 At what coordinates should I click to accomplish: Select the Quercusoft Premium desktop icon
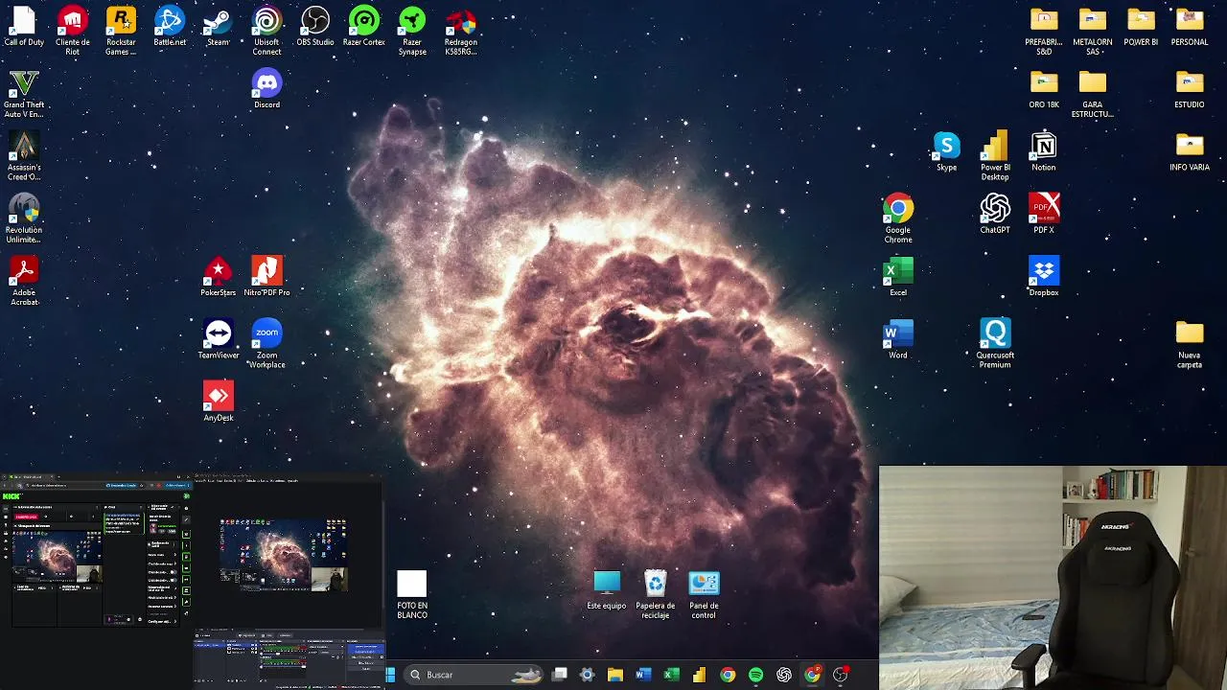point(995,344)
